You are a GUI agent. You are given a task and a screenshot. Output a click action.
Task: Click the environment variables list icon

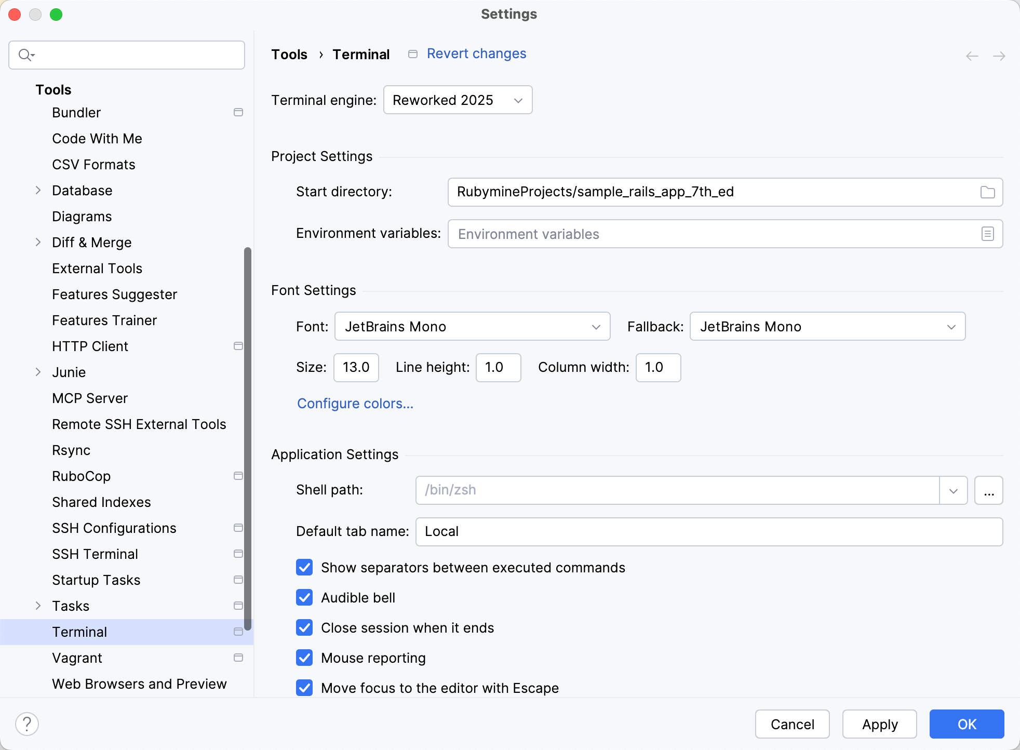click(x=988, y=234)
